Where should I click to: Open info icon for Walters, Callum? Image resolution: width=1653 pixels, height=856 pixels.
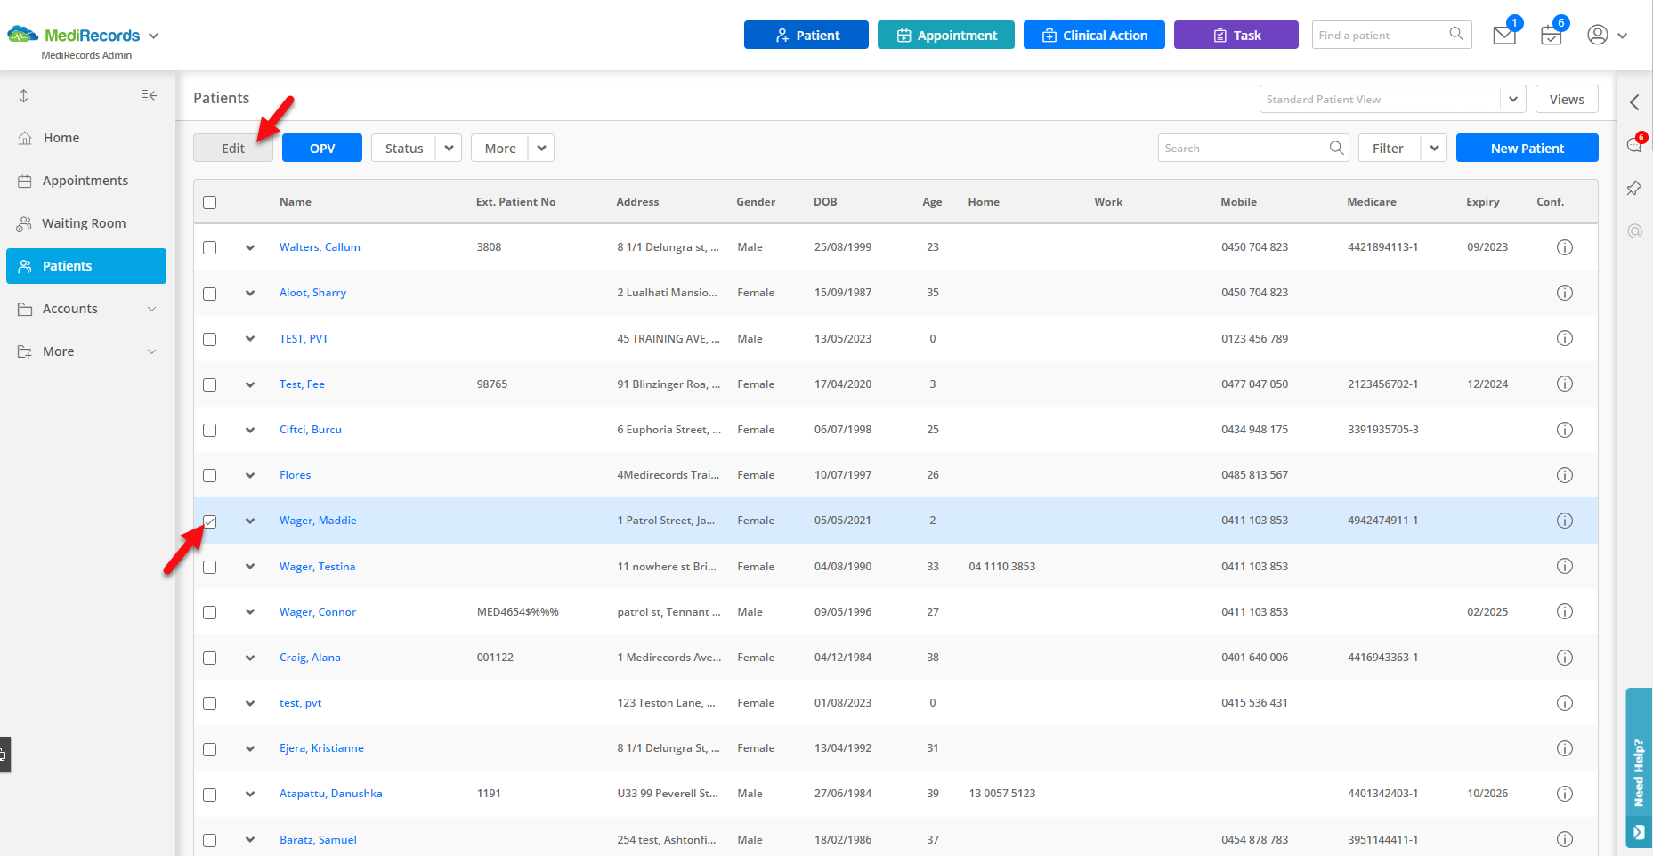(1564, 247)
